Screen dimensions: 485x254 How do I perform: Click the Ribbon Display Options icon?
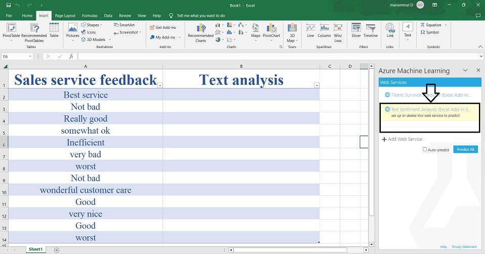[435, 5]
